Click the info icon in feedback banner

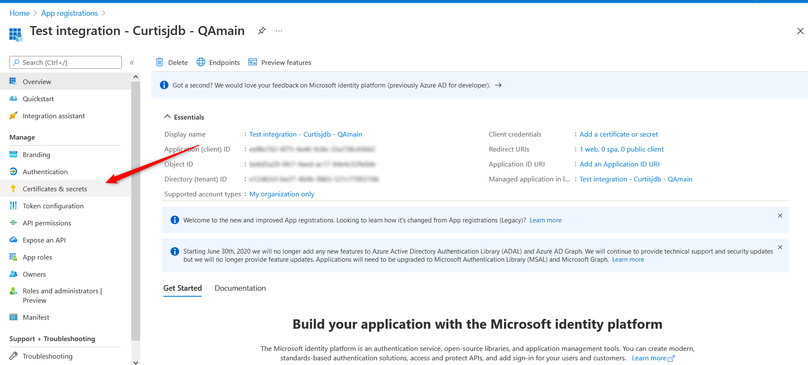[x=164, y=85]
